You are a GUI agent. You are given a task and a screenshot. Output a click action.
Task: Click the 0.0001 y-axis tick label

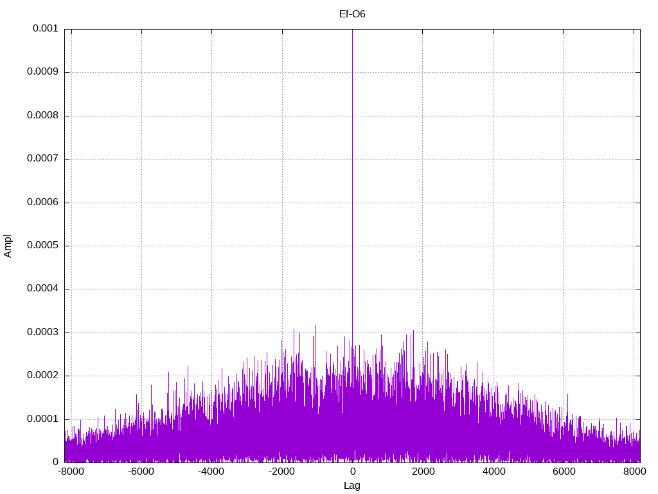42,419
